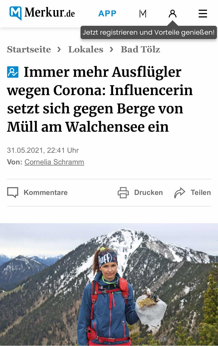The width and height of the screenshot is (218, 346).
Task: Open the M icon in header
Action: (x=143, y=13)
